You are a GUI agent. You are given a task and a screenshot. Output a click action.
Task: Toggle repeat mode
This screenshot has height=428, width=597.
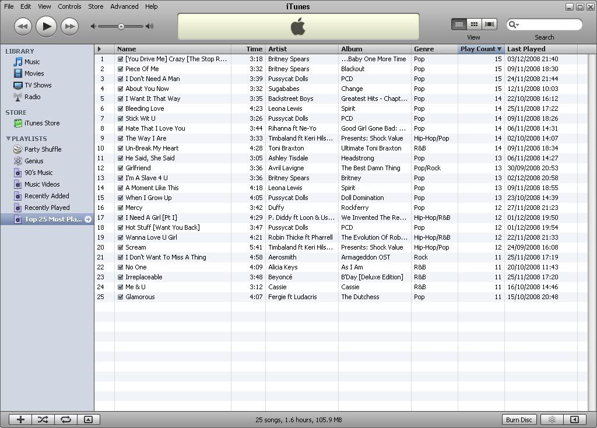[66, 419]
